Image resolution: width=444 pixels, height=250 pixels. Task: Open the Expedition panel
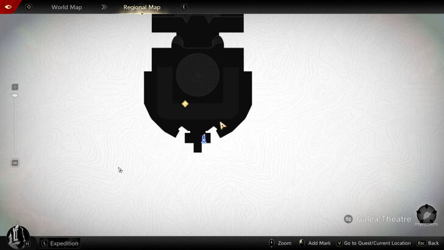pyautogui.click(x=60, y=243)
